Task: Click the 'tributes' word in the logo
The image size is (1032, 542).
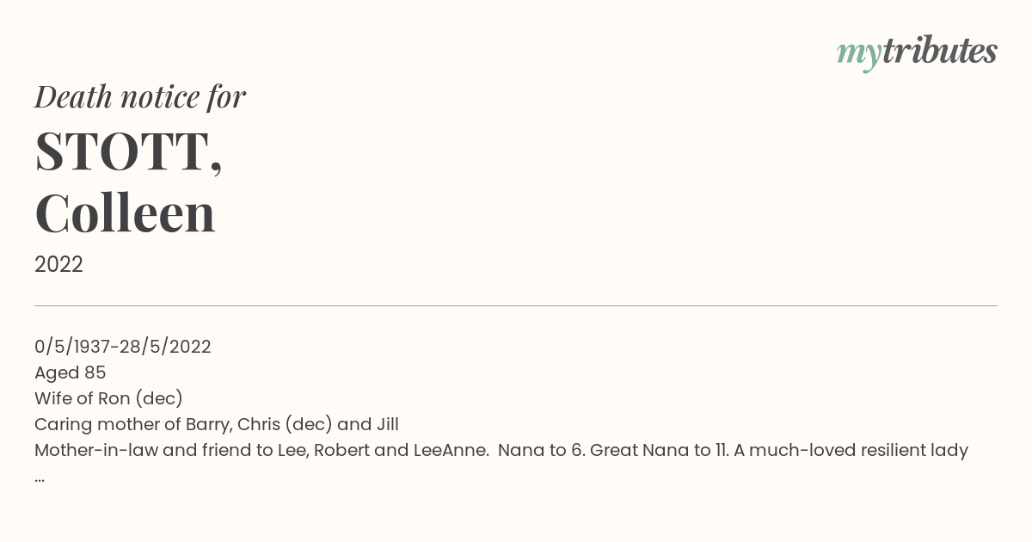Action: (x=939, y=51)
